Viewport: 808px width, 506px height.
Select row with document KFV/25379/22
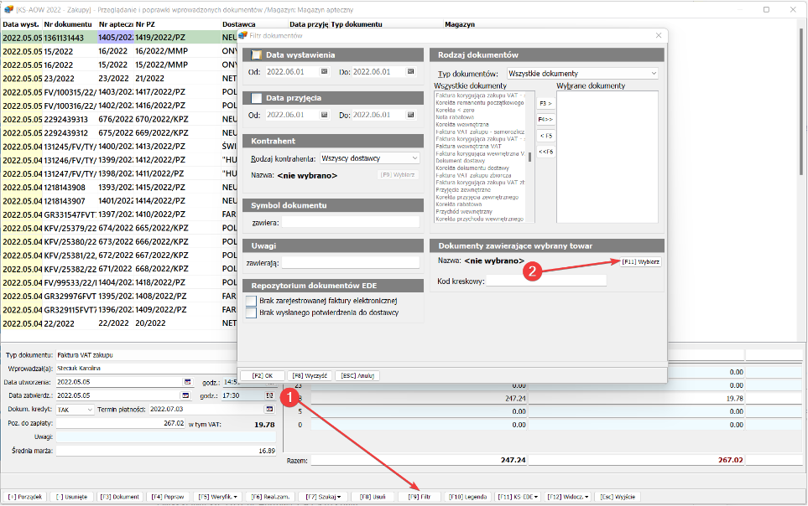(119, 228)
